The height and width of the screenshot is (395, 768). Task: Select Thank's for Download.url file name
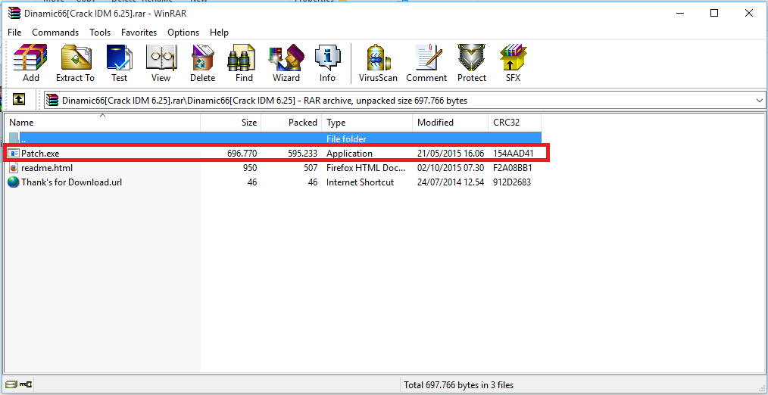tap(71, 182)
